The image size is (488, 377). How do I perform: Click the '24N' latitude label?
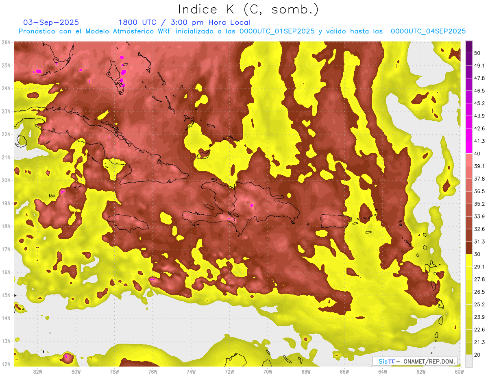point(6,88)
